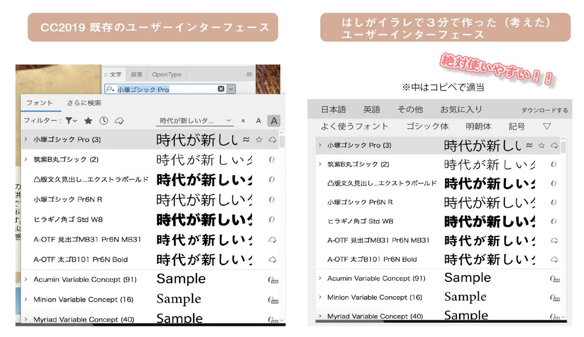Click the cloud activated-fonts filter icon beside clock
This screenshot has height=337, width=584.
pyautogui.click(x=119, y=121)
